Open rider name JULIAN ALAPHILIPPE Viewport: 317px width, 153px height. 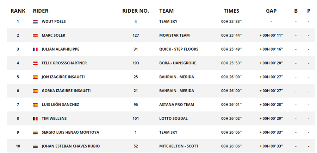(61, 49)
